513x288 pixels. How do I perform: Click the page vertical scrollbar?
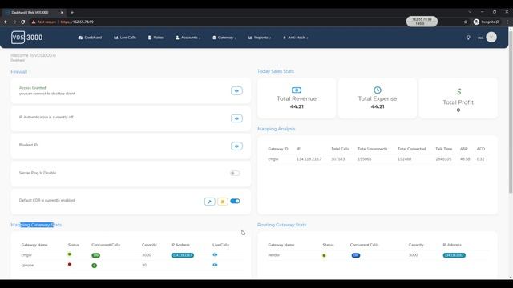[511, 112]
